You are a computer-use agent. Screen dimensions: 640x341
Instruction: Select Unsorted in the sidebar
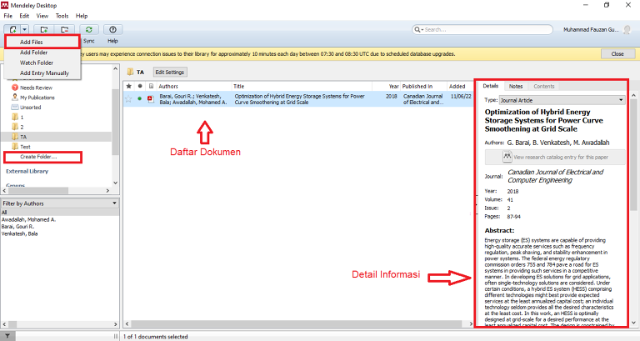[31, 108]
